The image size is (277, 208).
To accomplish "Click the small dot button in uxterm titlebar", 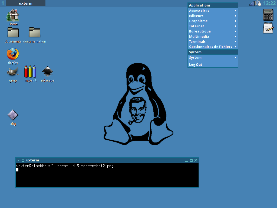I will click(18, 160).
